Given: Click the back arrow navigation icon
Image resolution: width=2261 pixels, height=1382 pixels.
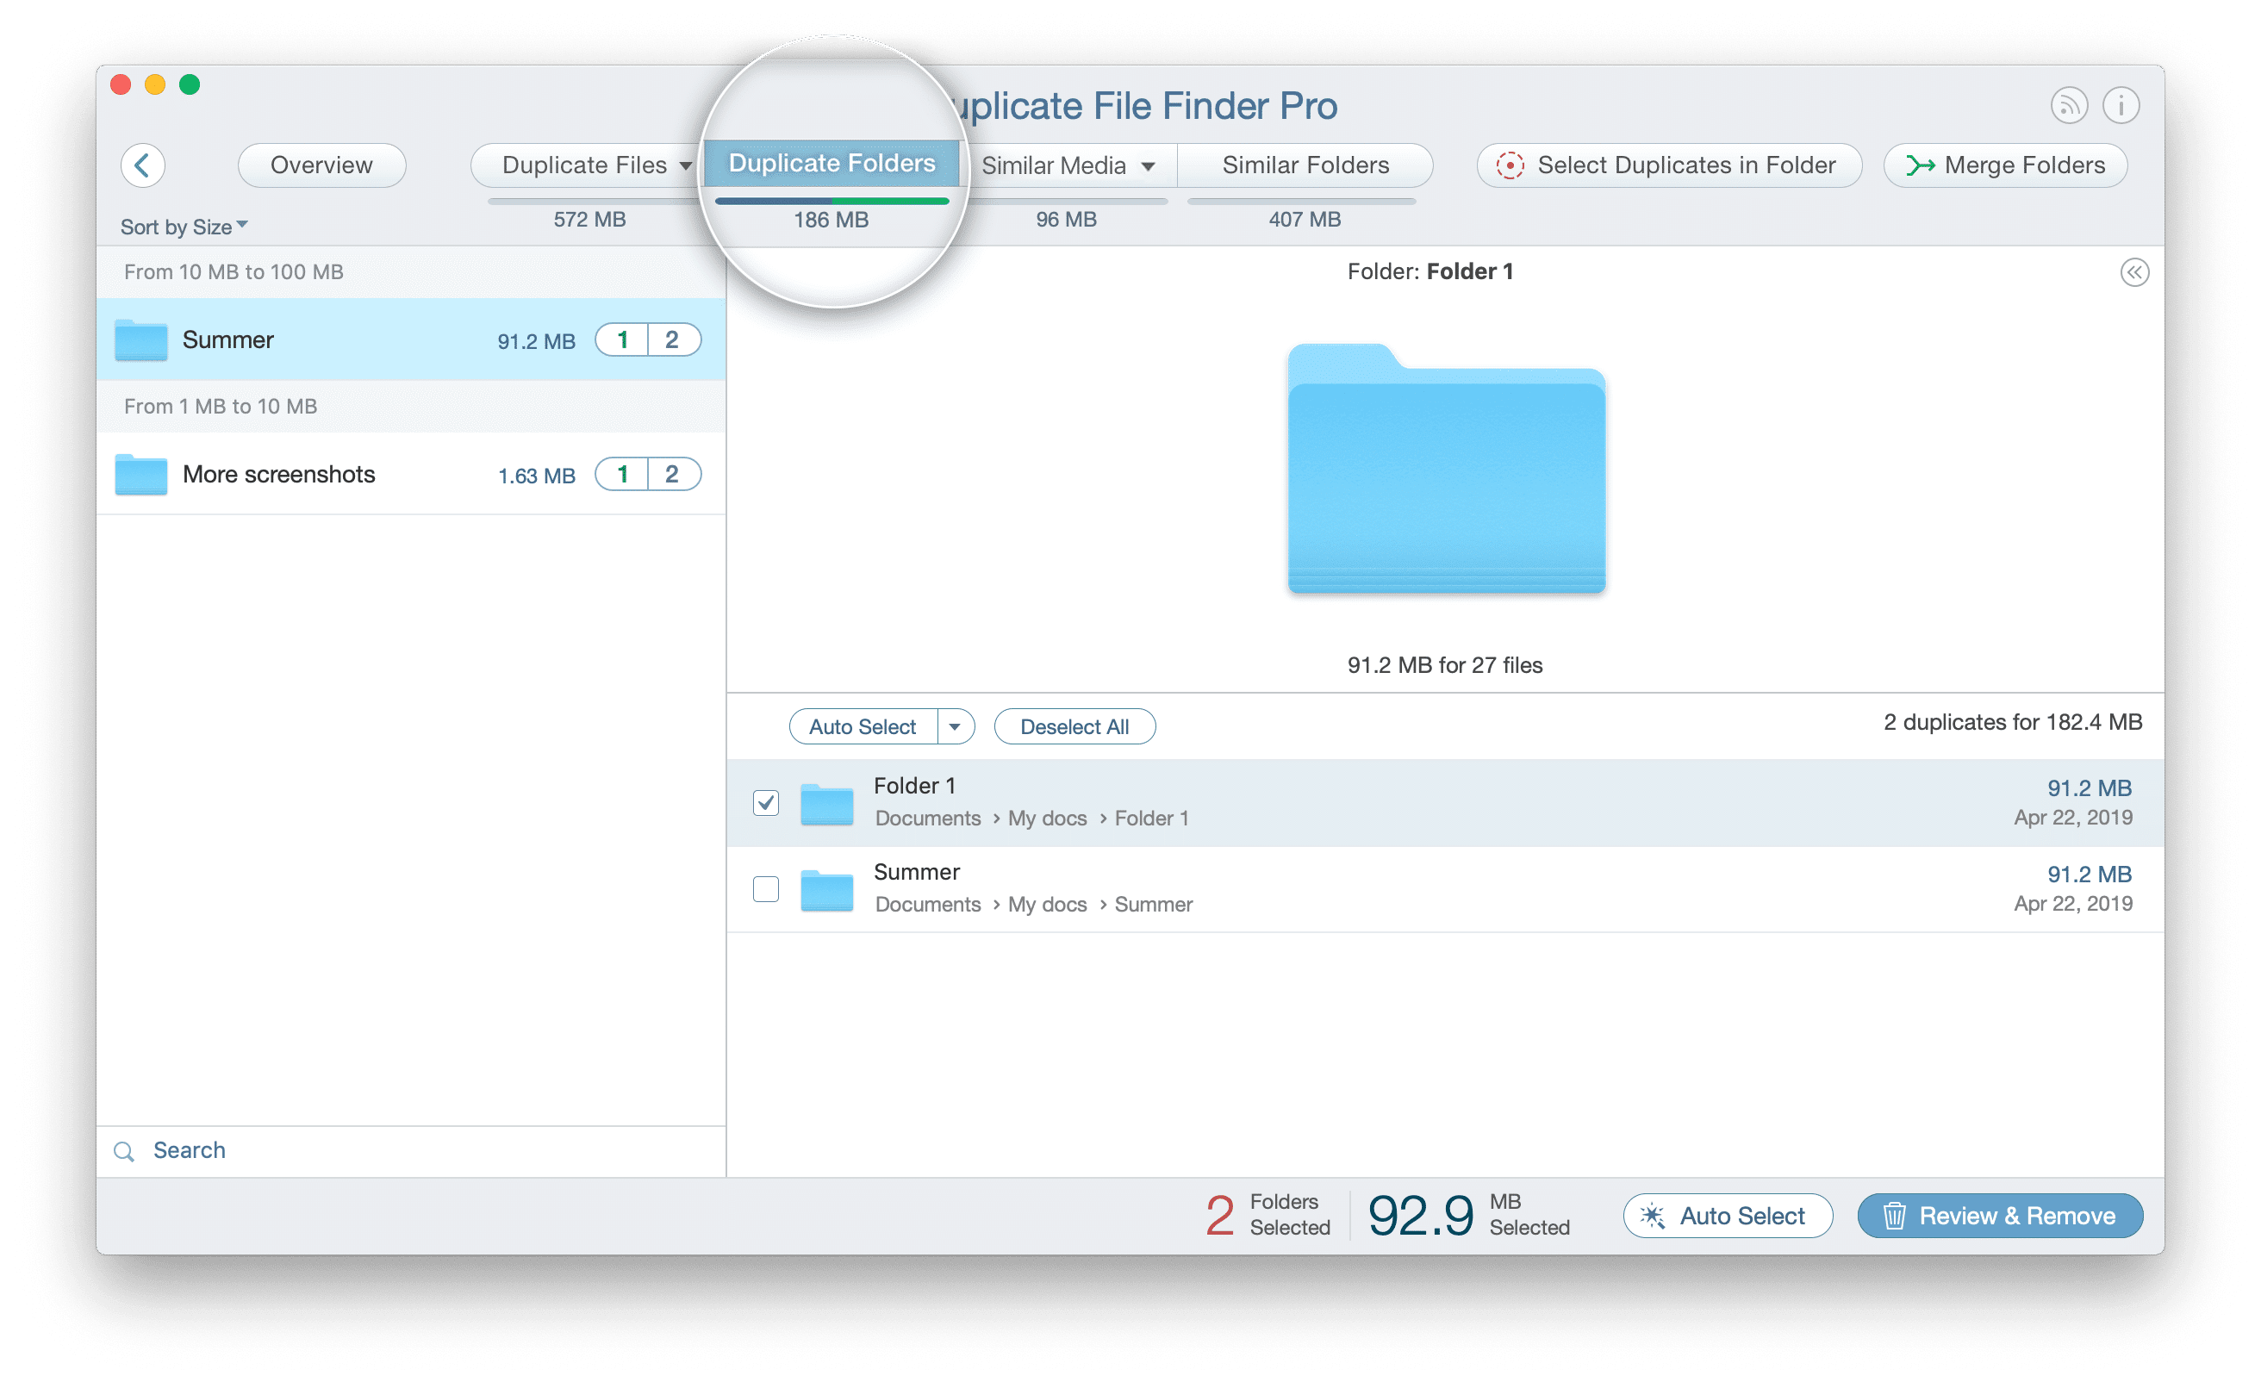Looking at the screenshot, I should tap(143, 165).
